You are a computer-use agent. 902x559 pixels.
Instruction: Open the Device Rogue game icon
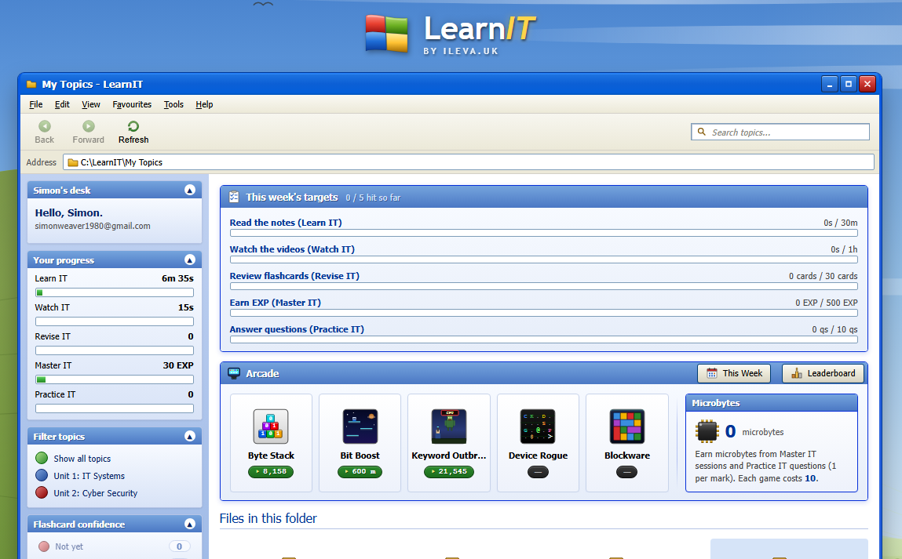538,427
